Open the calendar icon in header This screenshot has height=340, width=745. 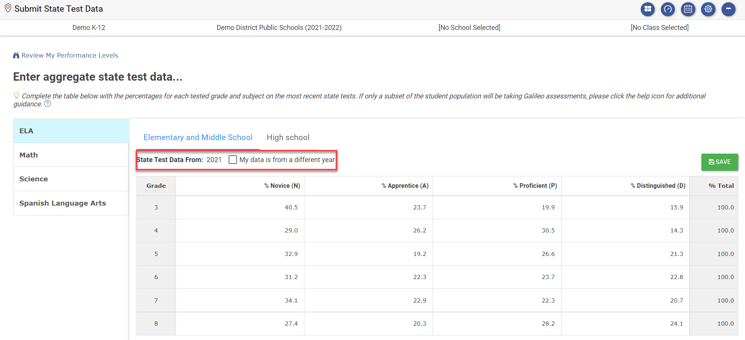(688, 9)
